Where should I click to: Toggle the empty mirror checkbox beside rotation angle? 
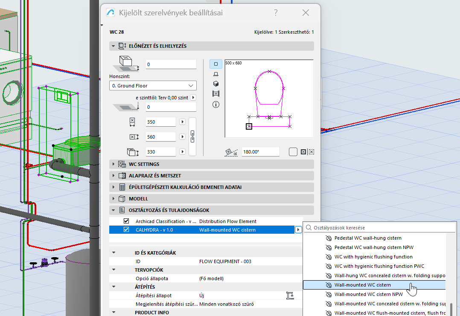tap(293, 152)
